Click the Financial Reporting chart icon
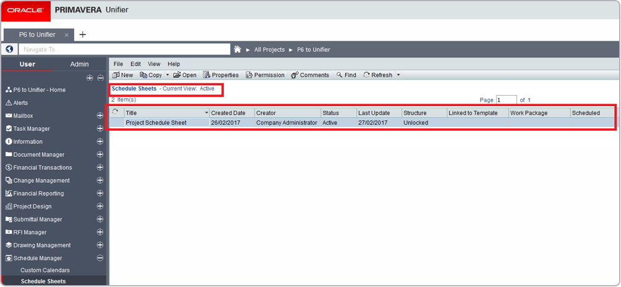This screenshot has width=621, height=287. (9, 193)
